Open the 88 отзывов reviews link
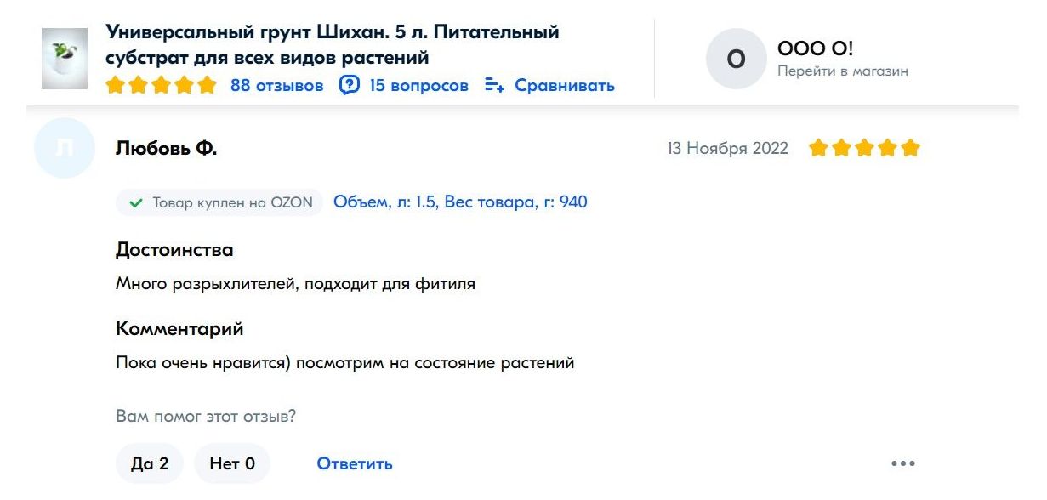1047x500 pixels. pos(276,86)
